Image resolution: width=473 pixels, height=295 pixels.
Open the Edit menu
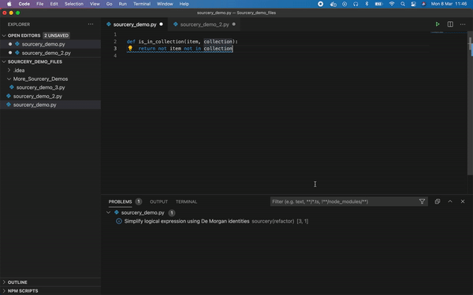coord(54,4)
